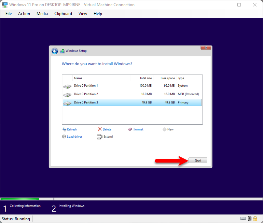263x223 pixels.
Task: Click the Extend link
Action: pos(108,137)
